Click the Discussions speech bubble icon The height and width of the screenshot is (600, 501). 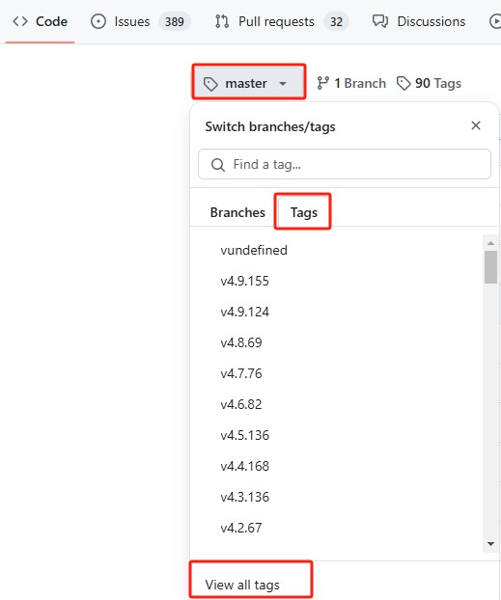pyautogui.click(x=380, y=21)
